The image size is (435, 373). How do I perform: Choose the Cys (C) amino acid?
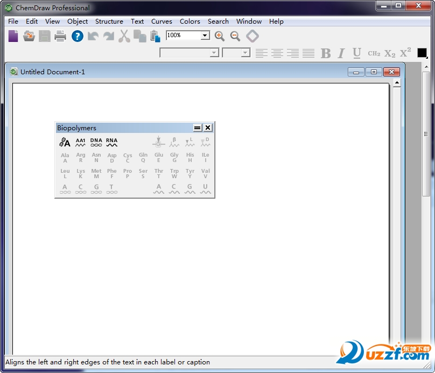point(128,158)
